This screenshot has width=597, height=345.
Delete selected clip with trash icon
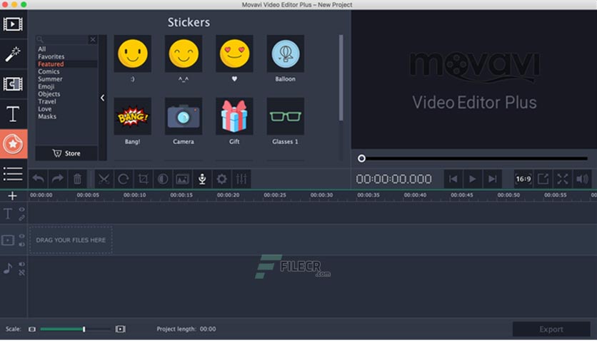[x=77, y=179]
